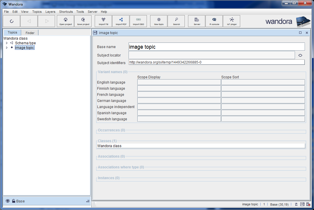
Task: Open a project with the Open project button
Action: 65,21
